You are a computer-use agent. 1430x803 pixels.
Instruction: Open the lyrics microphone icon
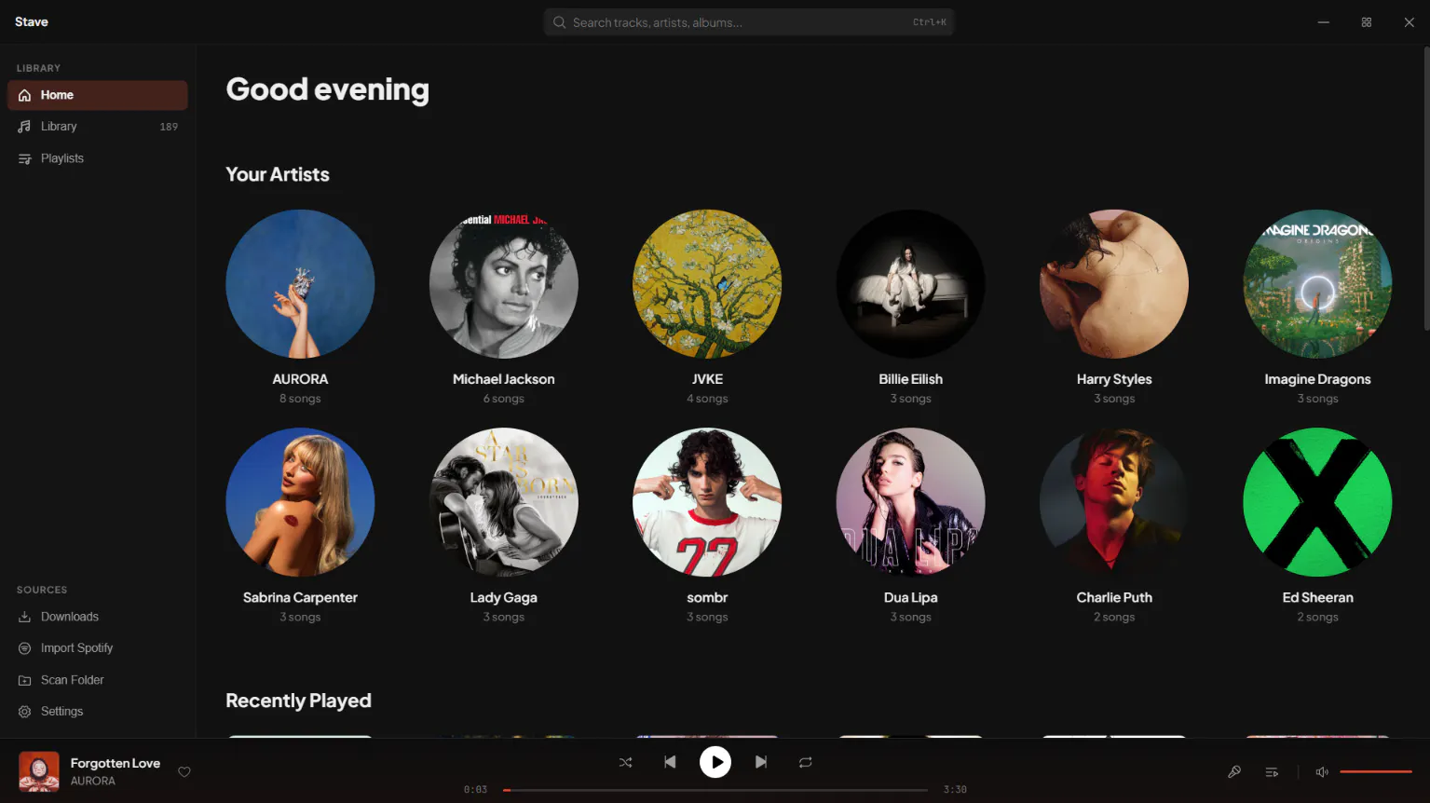pyautogui.click(x=1234, y=772)
